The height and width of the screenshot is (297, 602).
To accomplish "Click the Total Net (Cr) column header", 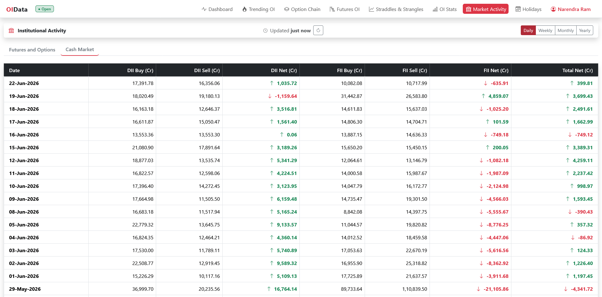I will click(555, 70).
